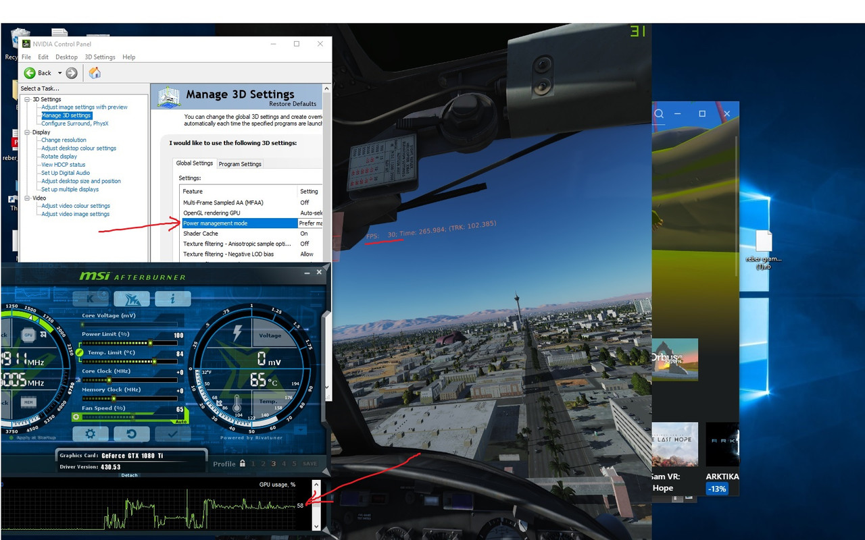Viewport: 865px width, 540px height.
Task: Open the 3D Settings menu
Action: click(x=100, y=57)
